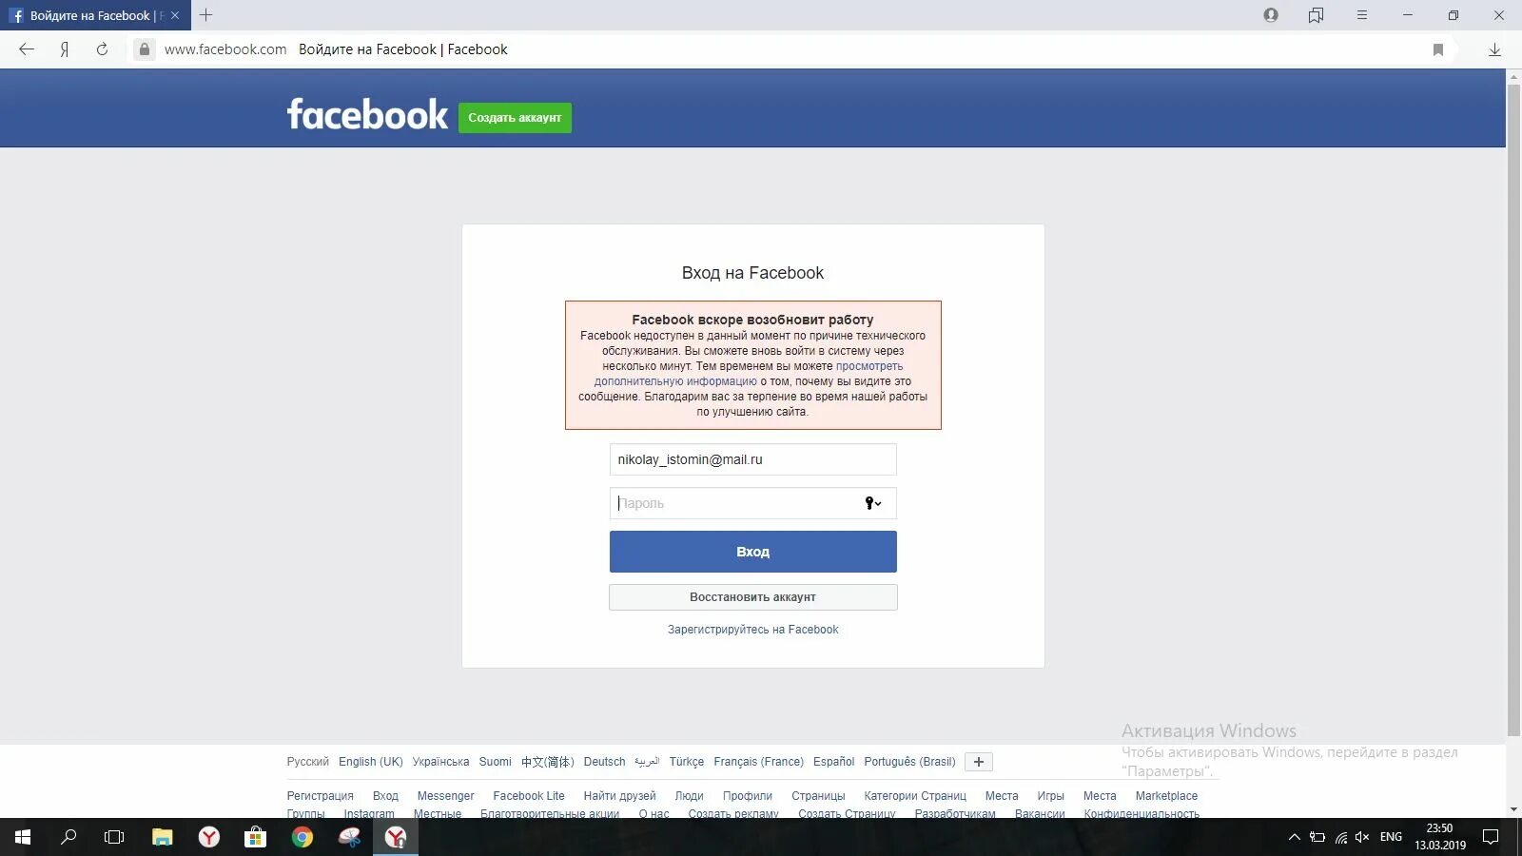Focus the email field with nikolay_istomin@mail.ru

coord(752,459)
